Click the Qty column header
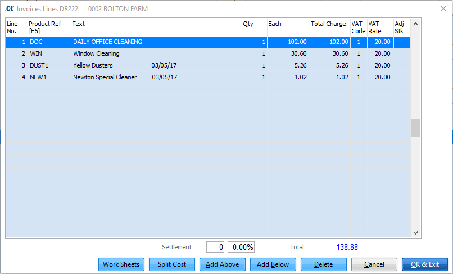Image resolution: width=453 pixels, height=274 pixels. pyautogui.click(x=255, y=27)
